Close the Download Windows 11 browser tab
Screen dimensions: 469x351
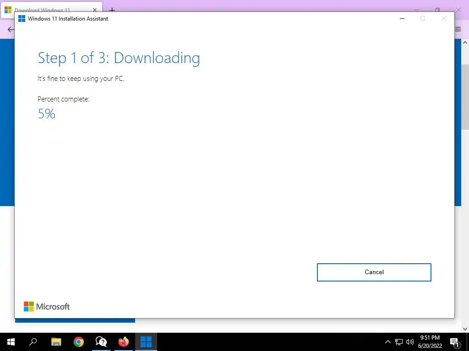click(x=95, y=10)
